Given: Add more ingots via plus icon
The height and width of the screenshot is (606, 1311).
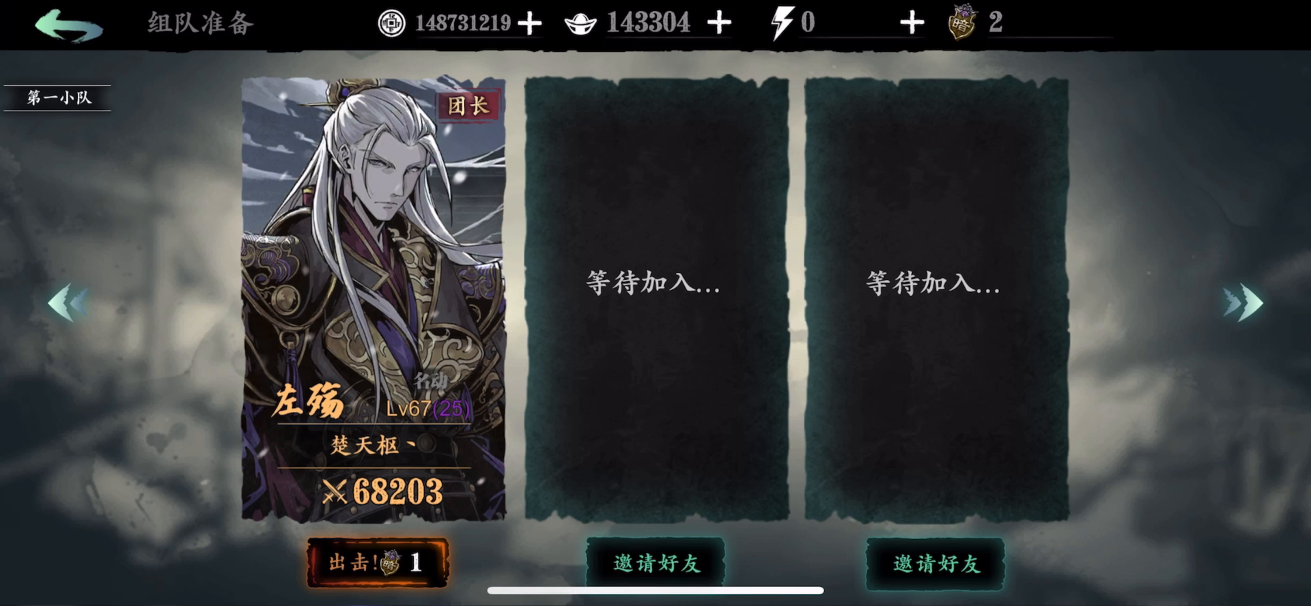Looking at the screenshot, I should (x=719, y=23).
